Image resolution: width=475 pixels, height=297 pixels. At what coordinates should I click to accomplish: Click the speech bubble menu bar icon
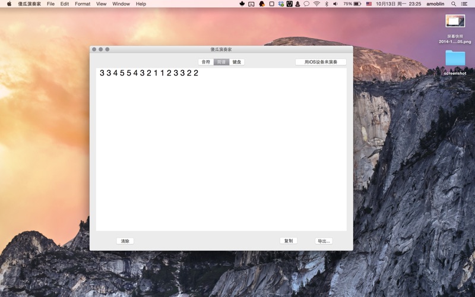tap(306, 4)
